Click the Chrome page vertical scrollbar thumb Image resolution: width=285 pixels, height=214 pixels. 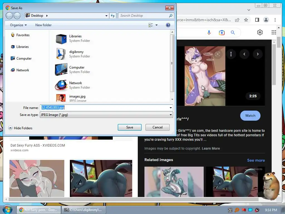coord(279,42)
